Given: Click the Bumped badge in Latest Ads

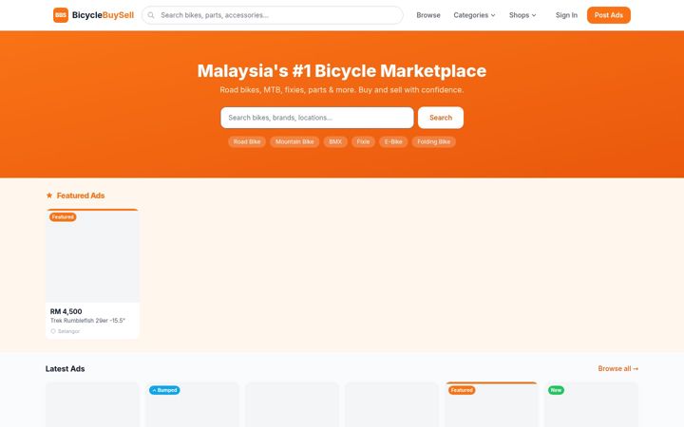Looking at the screenshot, I should tap(164, 390).
